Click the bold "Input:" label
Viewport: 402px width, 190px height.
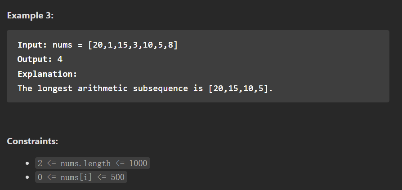pyautogui.click(x=32, y=45)
